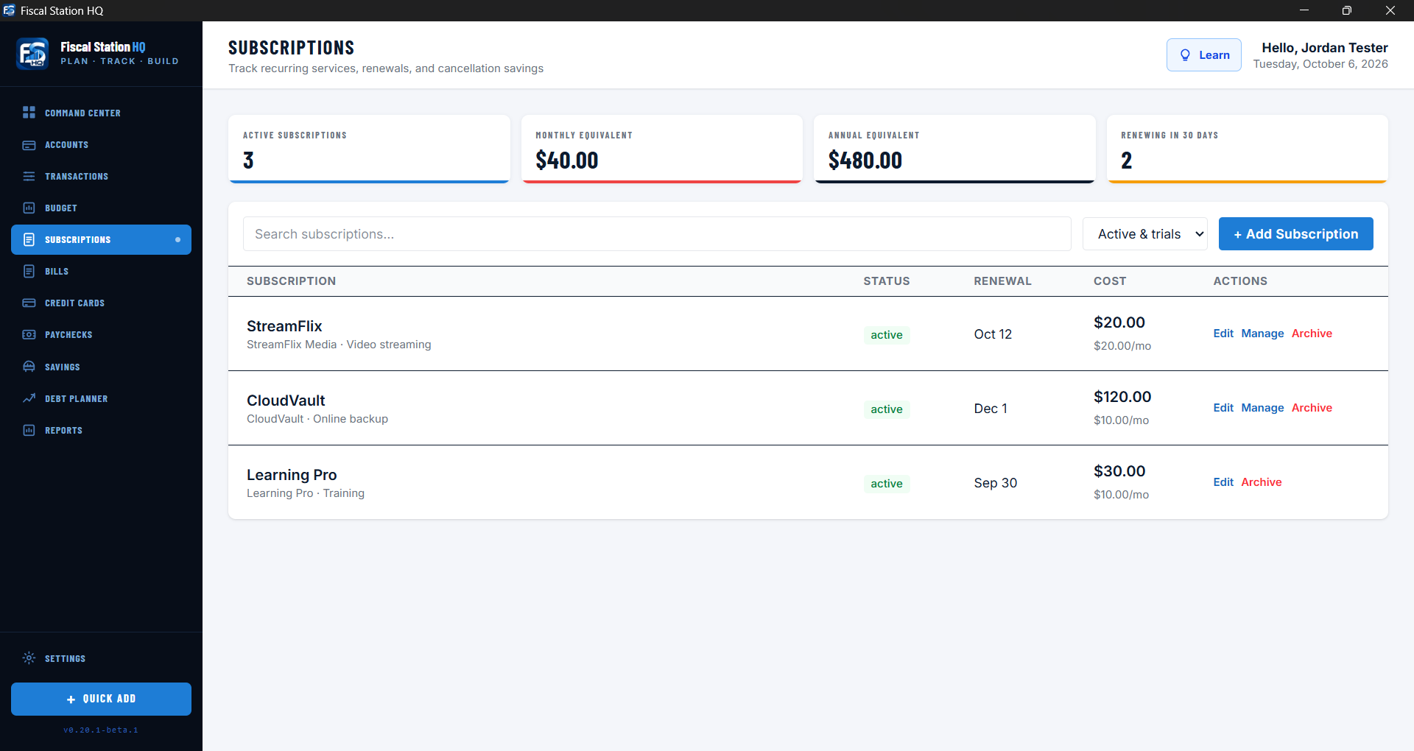Click the title bar app icon
The height and width of the screenshot is (751, 1414).
[x=9, y=10]
